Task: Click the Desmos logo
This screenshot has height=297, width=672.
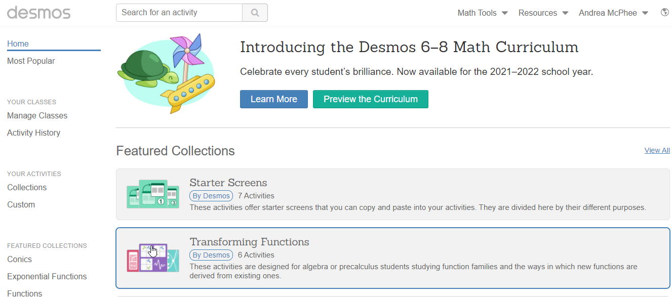Action: click(38, 13)
